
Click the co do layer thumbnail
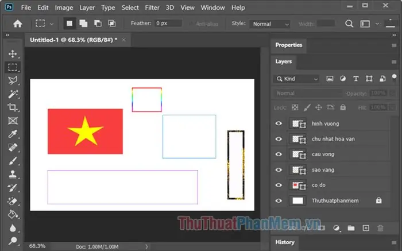(297, 185)
